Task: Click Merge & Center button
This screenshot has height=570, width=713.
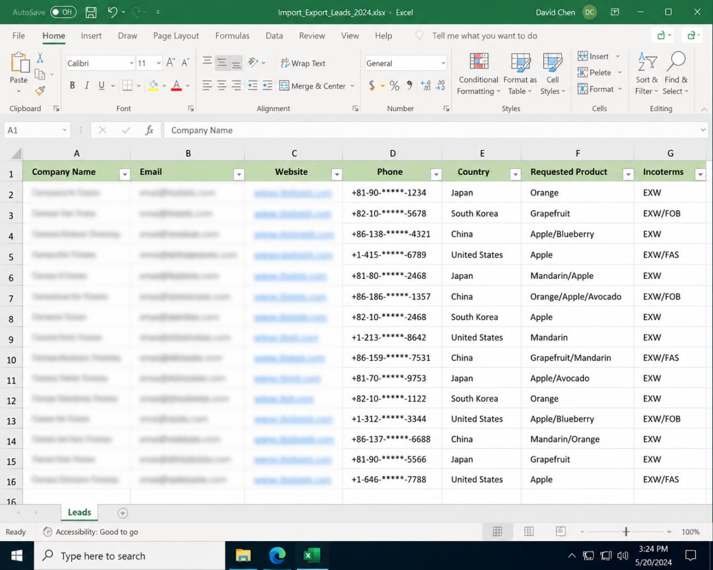Action: pos(312,86)
